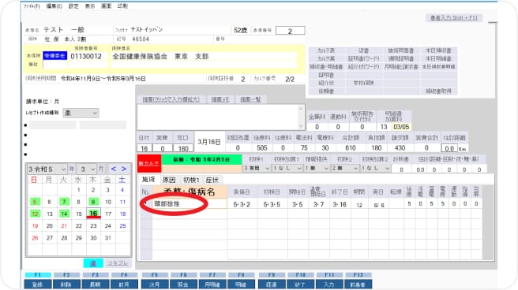Expand the 初検1 dropdown showing 3 有相
The image size is (518, 290).
coord(257,168)
